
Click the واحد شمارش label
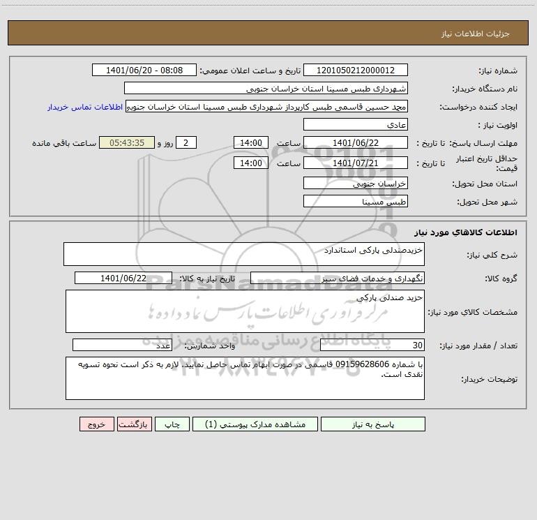[x=210, y=346]
